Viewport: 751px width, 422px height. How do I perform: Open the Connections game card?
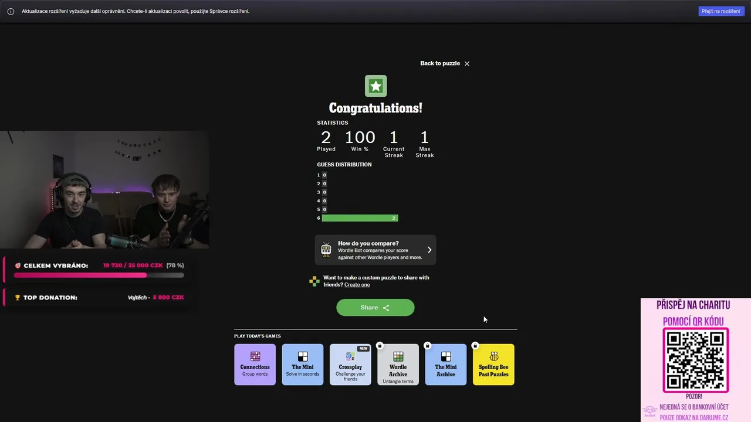[x=255, y=365]
